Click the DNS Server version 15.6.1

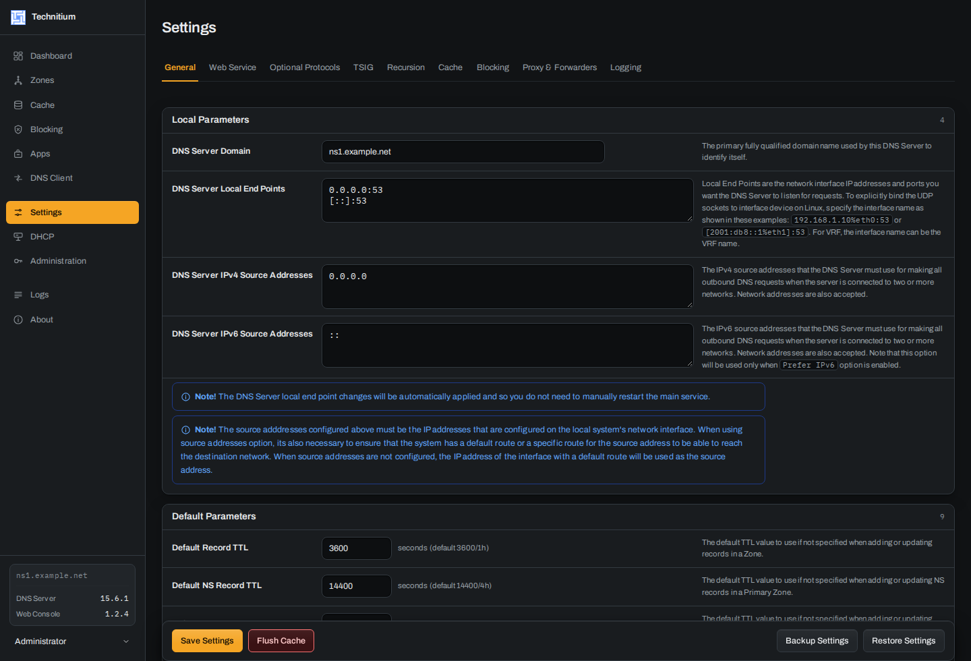click(x=115, y=599)
